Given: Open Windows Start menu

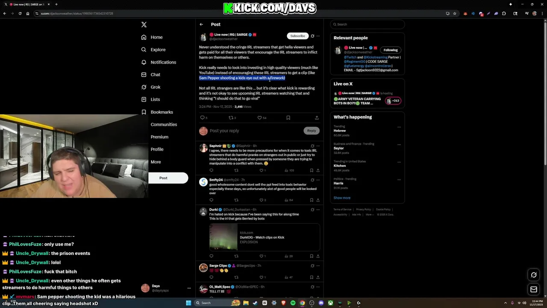Looking at the screenshot, I should [x=188, y=303].
